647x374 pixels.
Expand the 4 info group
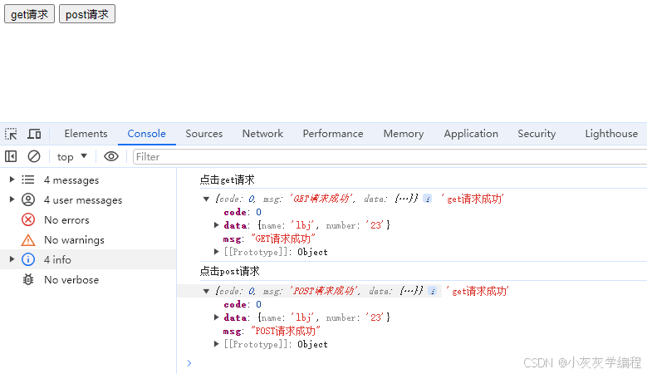[x=12, y=258]
